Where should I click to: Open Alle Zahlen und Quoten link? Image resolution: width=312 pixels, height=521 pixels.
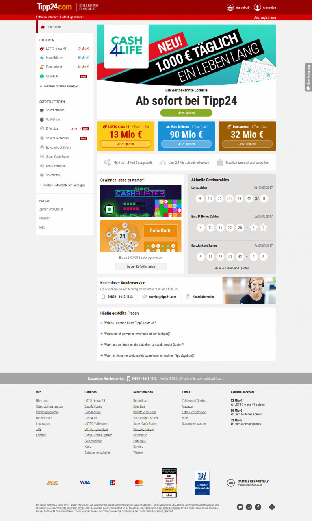232,268
